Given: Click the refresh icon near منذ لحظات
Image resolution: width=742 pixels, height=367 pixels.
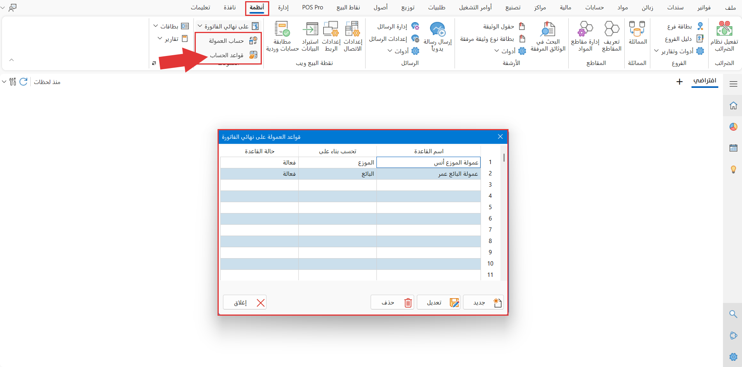Looking at the screenshot, I should click(x=23, y=82).
